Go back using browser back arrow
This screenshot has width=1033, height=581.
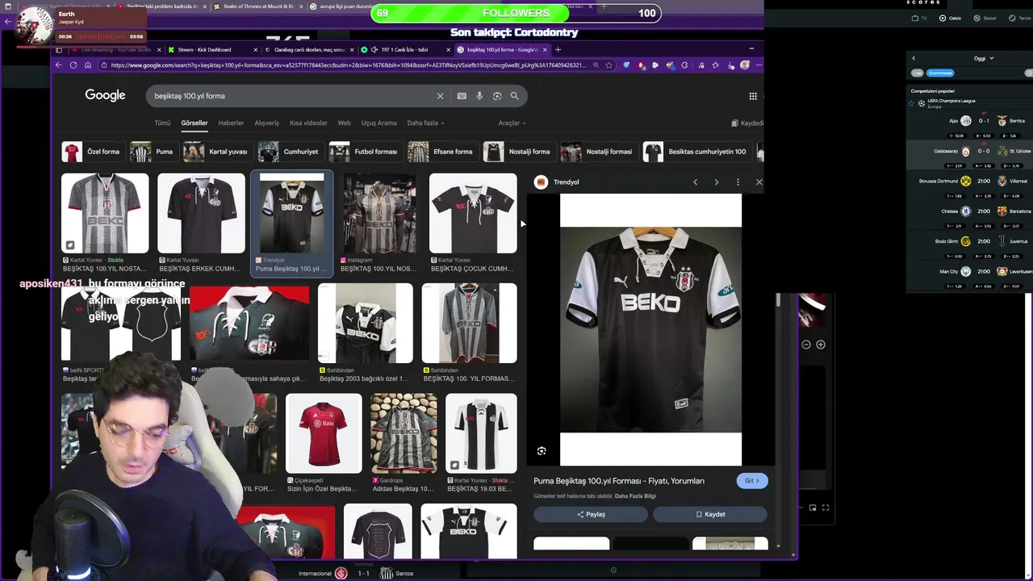59,65
